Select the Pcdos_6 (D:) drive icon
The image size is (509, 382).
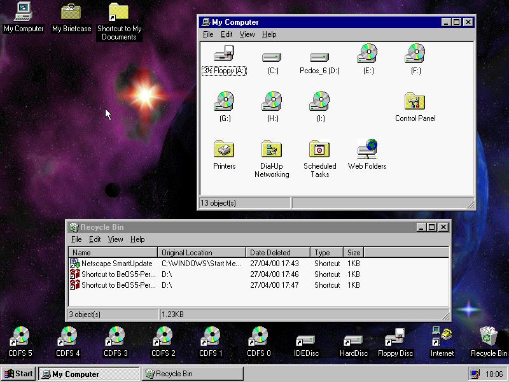(319, 56)
